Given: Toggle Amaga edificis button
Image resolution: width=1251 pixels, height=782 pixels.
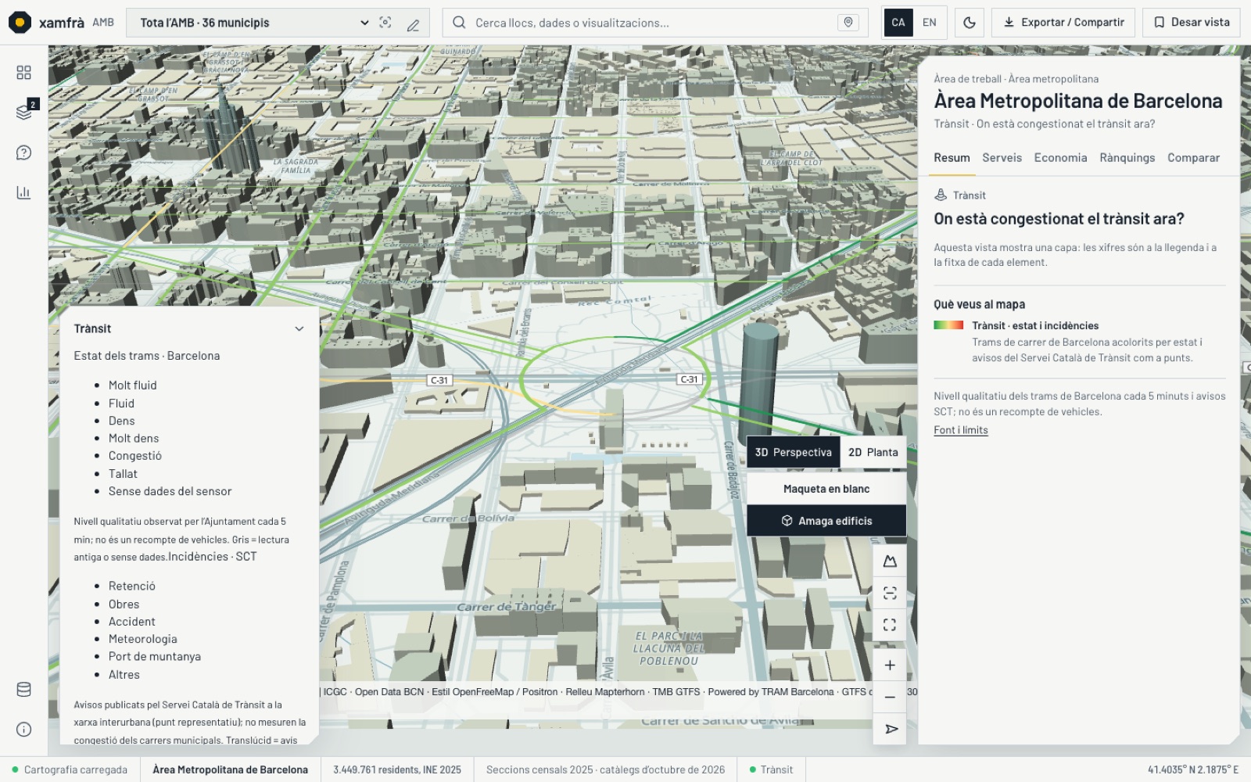Looking at the screenshot, I should (826, 521).
